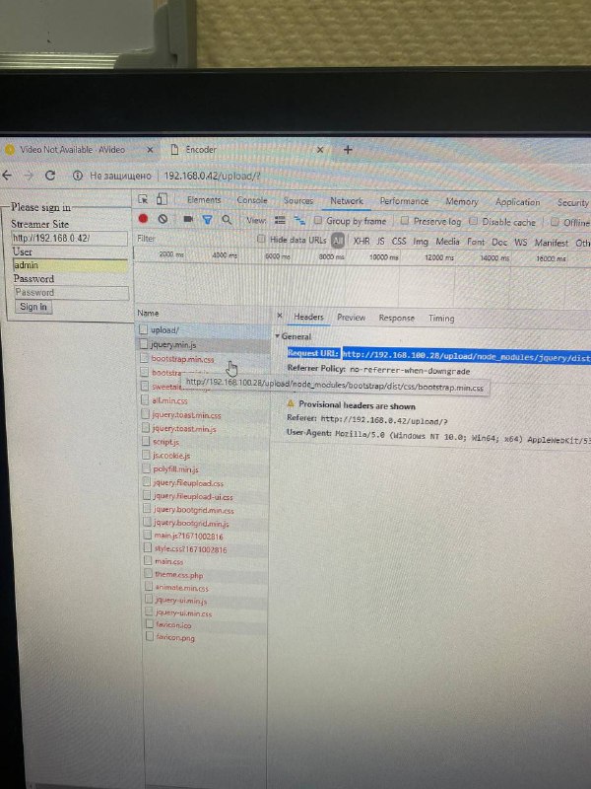Image resolution: width=591 pixels, height=789 pixels.
Task: Toggle capture screenshots camera icon
Action: 188,219
